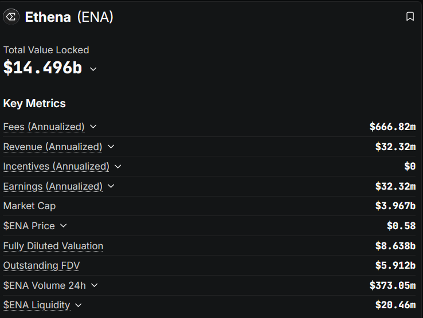Click the Incentives (Annualized) label

click(x=56, y=167)
